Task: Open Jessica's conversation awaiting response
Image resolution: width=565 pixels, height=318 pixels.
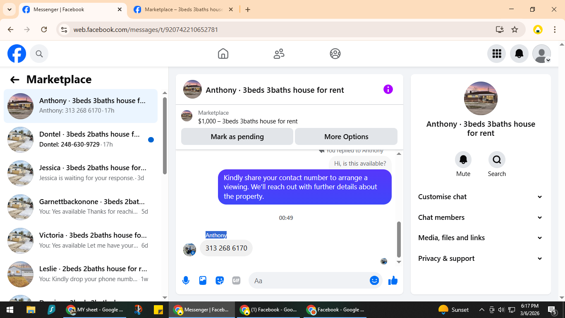Action: (x=81, y=173)
